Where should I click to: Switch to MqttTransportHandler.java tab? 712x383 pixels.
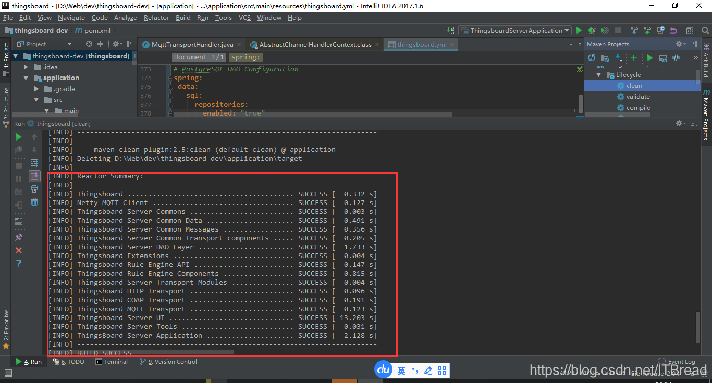[191, 45]
